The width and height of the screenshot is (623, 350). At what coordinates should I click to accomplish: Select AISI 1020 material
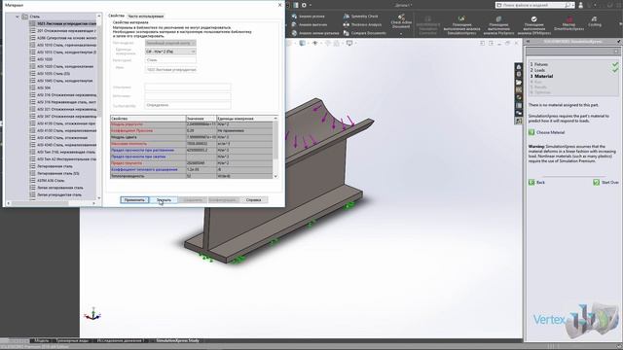45,59
